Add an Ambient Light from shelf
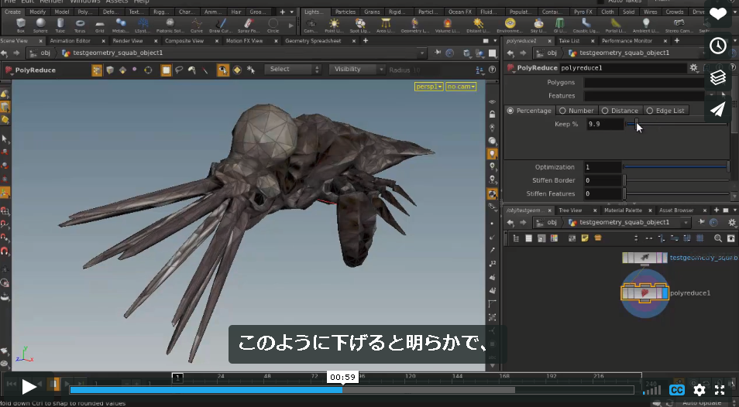This screenshot has width=739, height=407. (x=646, y=25)
